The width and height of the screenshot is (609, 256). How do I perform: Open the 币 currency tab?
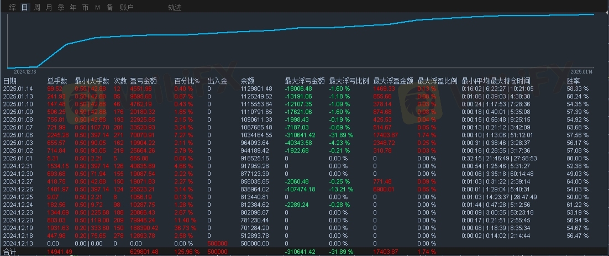point(85,7)
